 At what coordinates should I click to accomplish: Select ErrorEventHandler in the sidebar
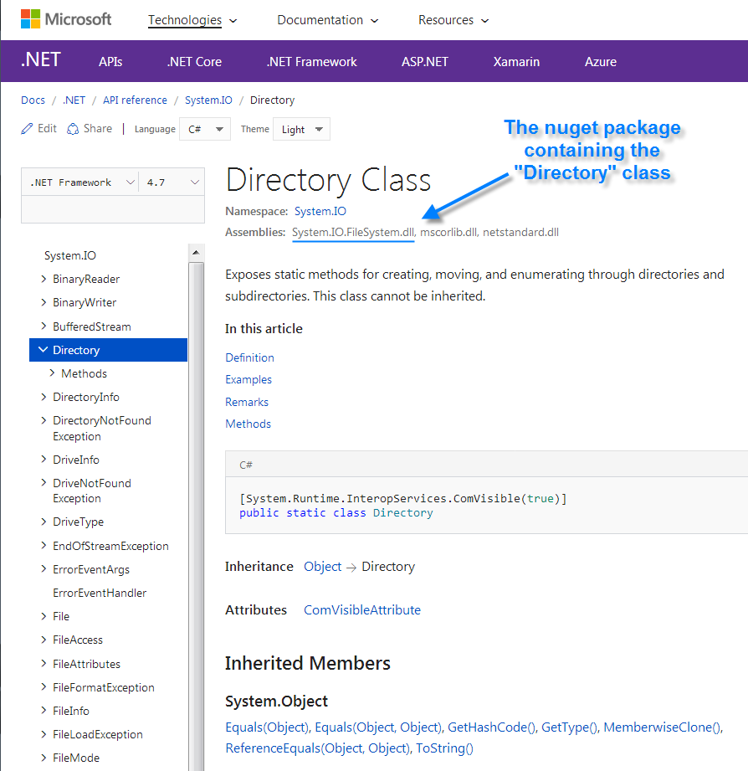click(100, 593)
